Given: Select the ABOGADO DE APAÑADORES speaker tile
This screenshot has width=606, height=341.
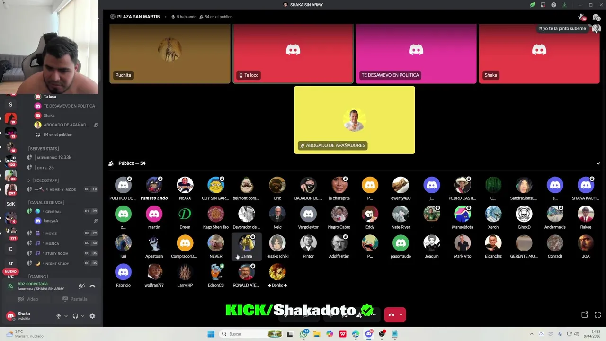Looking at the screenshot, I should 355,120.
